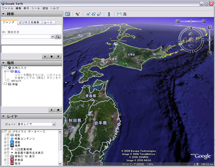Click the navigation compass down arrow

191,46
